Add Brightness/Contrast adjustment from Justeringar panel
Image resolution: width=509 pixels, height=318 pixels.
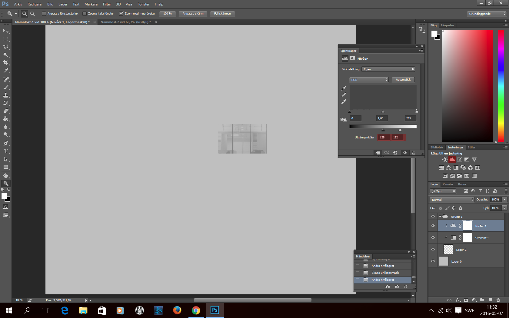(x=445, y=159)
